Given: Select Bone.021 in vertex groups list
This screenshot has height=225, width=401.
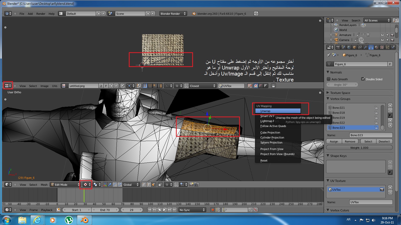Looking at the screenshot, I should pos(353,107).
